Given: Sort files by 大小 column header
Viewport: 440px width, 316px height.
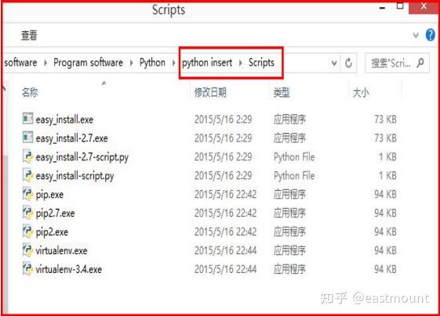Looking at the screenshot, I should click(361, 92).
